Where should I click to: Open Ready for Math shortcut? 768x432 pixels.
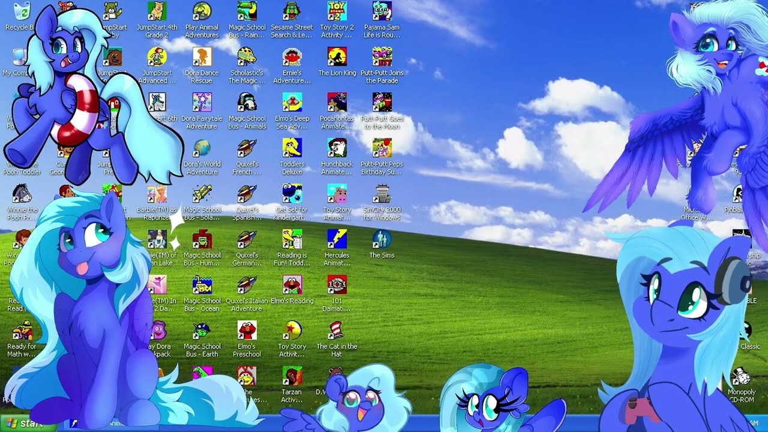click(22, 339)
